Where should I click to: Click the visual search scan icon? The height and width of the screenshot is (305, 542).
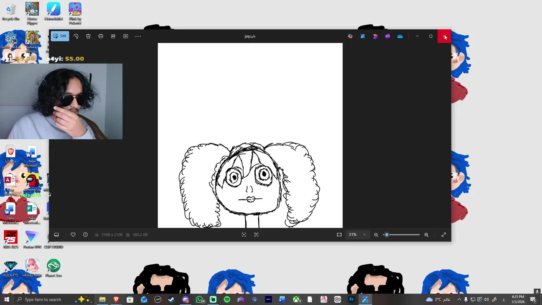tap(244, 235)
